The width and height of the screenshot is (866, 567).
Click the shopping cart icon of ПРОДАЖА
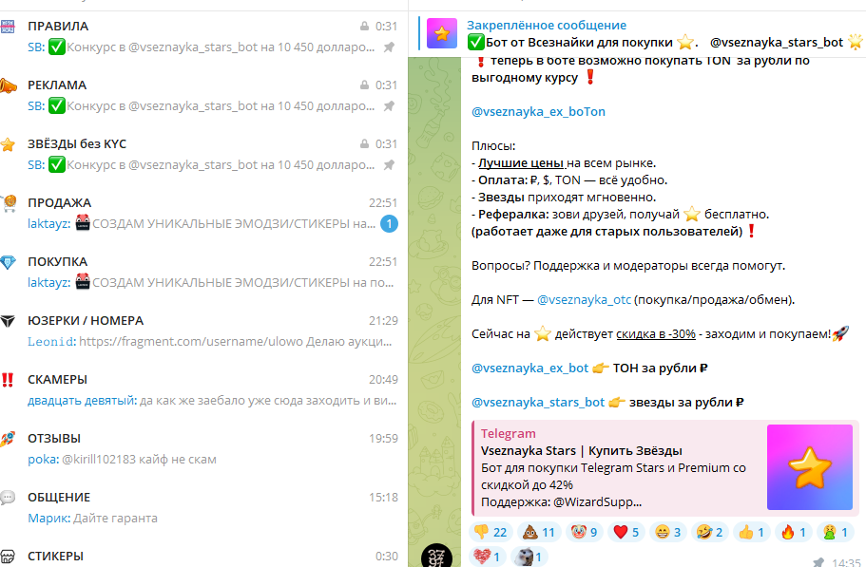click(9, 203)
